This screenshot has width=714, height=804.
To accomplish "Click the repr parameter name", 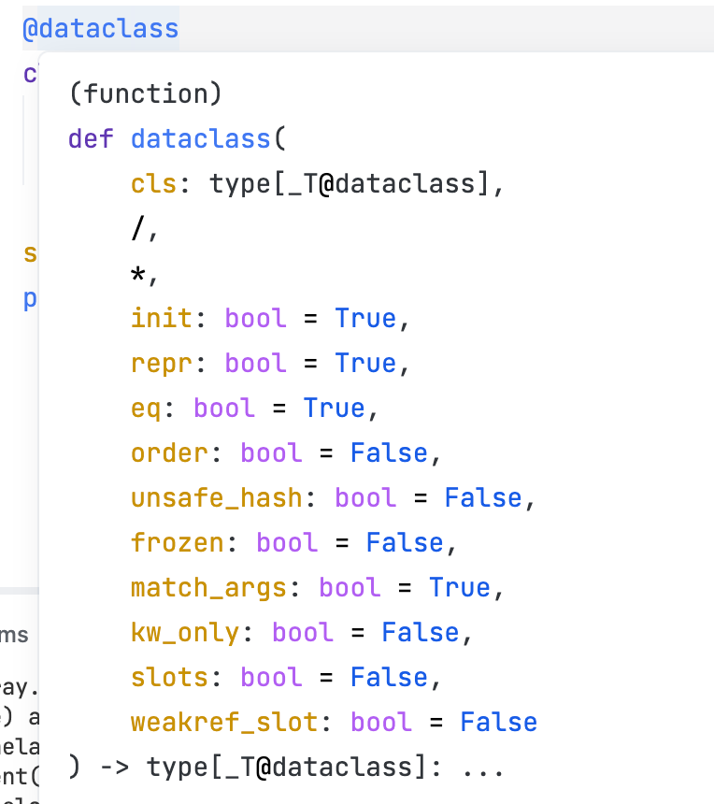I will pos(161,364).
